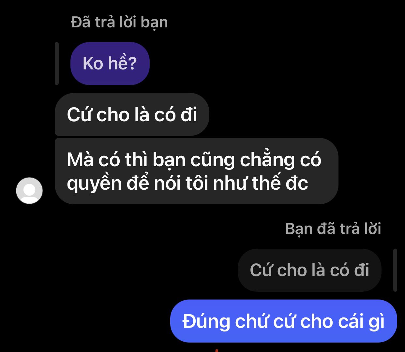Tap the blue 'Đúng chứ cứ cho cái gì' message
This screenshot has width=405, height=352.
(x=284, y=321)
